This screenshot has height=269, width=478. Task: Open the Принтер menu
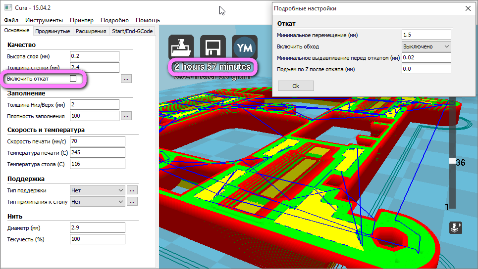click(x=82, y=20)
